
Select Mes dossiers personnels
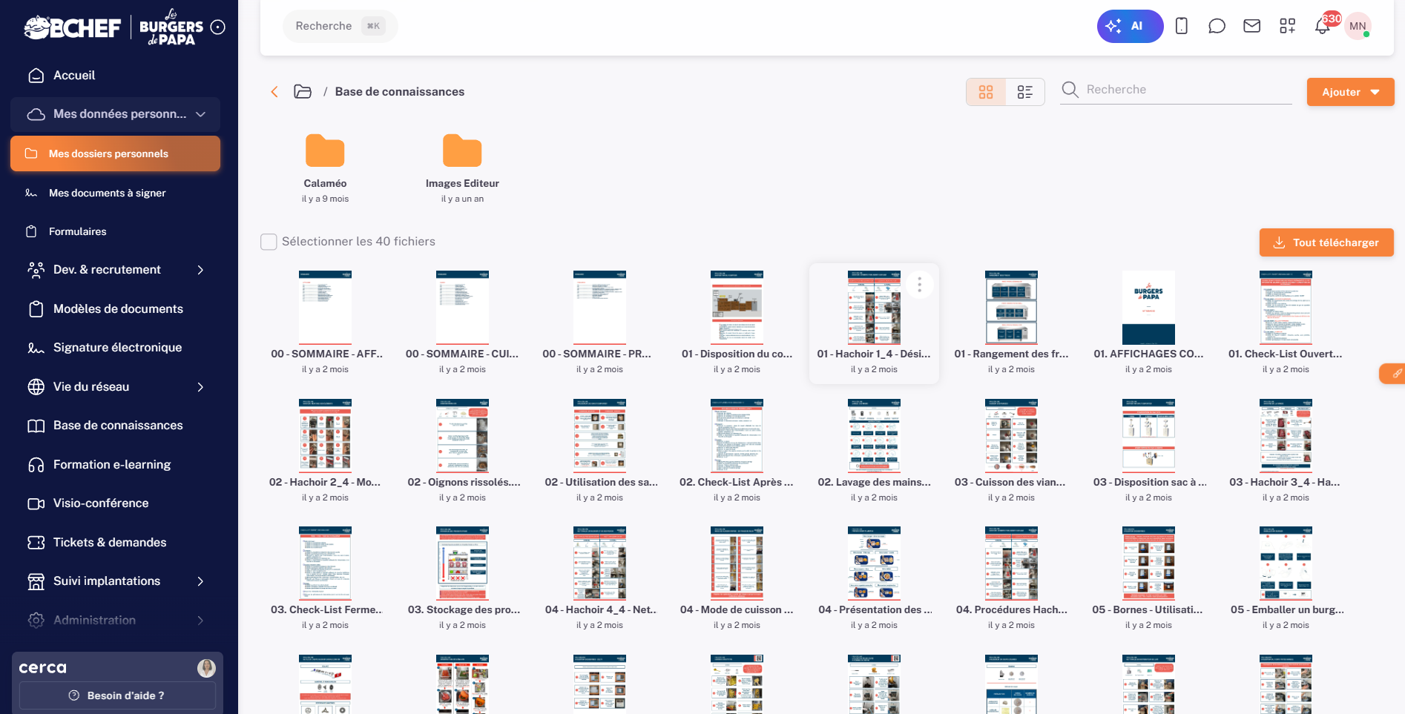(x=116, y=153)
